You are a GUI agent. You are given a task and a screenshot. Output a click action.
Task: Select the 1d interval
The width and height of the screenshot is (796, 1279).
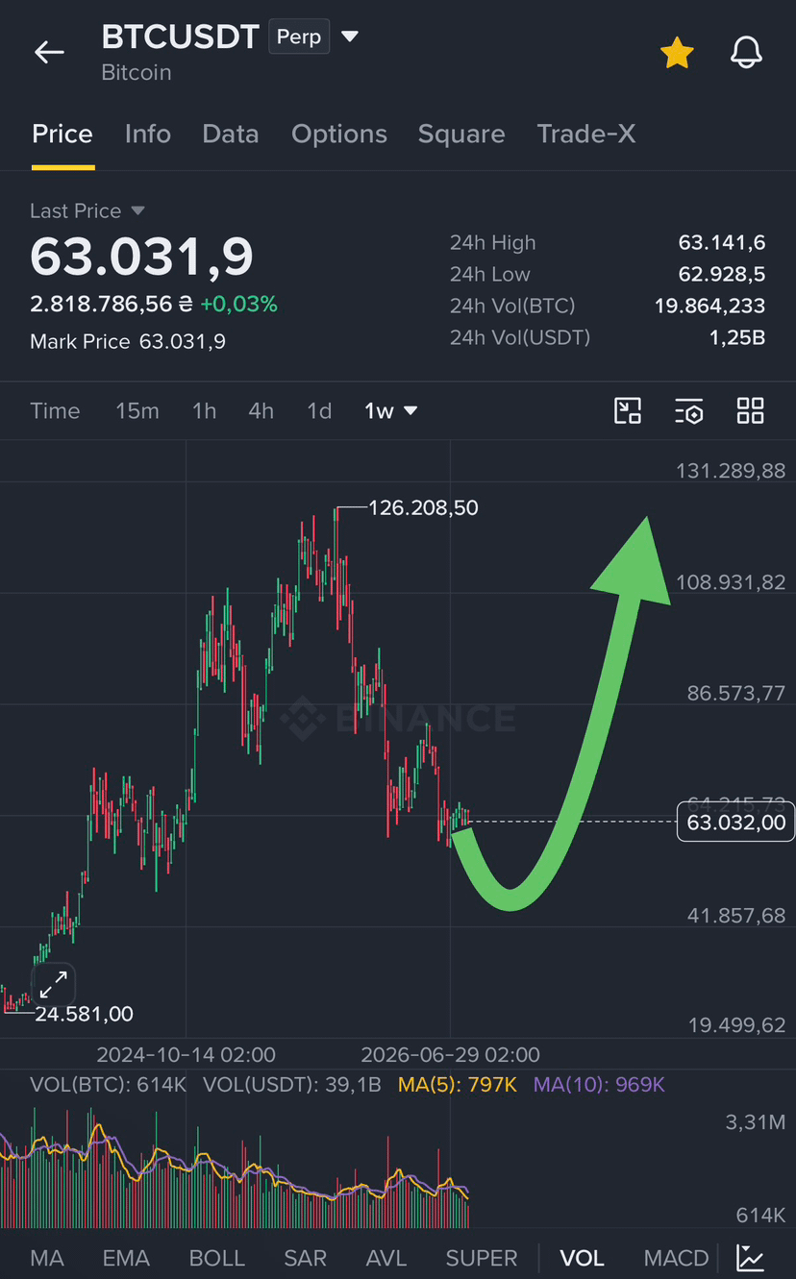[319, 411]
